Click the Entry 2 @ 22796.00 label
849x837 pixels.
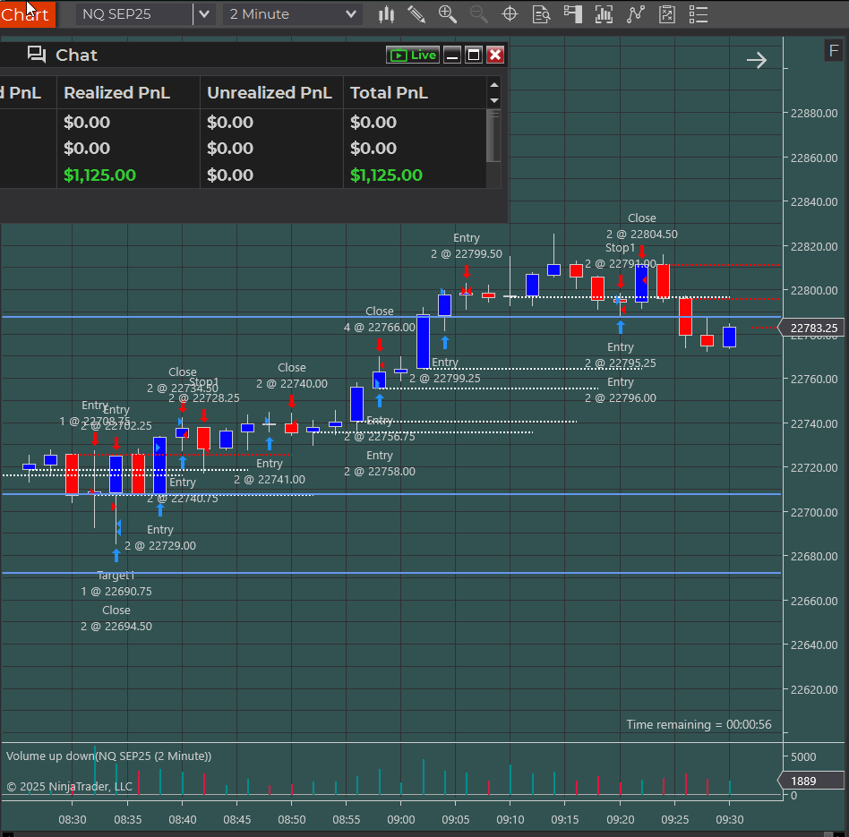coord(620,389)
